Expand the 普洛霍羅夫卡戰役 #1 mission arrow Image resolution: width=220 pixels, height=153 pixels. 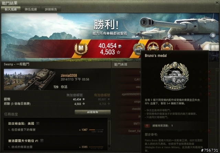pyautogui.click(x=42, y=141)
